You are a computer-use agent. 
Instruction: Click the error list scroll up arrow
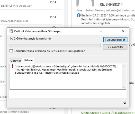click(x=123, y=66)
